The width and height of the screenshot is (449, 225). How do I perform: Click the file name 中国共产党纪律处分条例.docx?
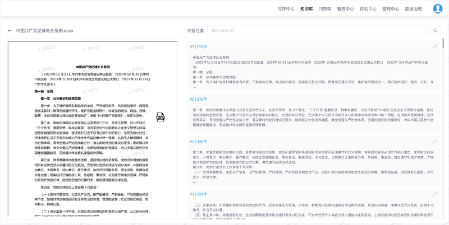click(x=45, y=31)
